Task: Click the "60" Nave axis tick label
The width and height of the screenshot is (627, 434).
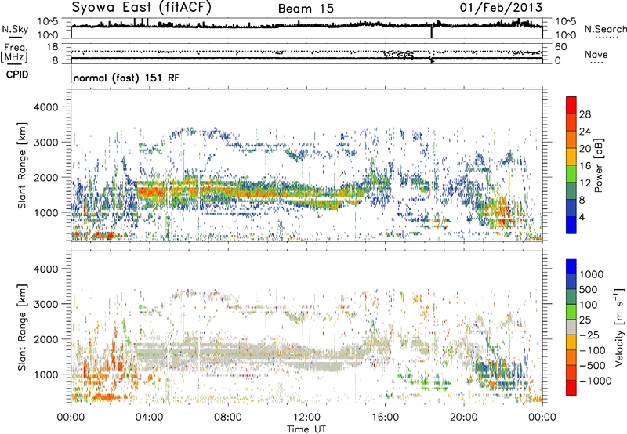Action: pos(560,47)
